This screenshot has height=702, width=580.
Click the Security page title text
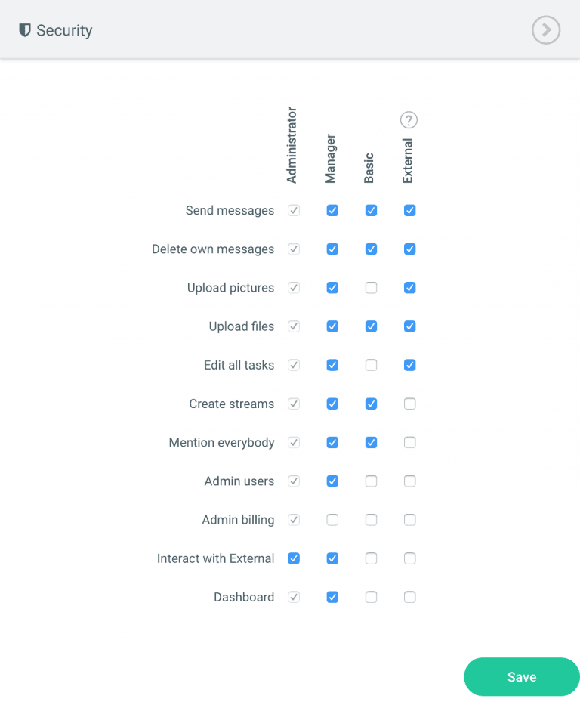point(64,31)
